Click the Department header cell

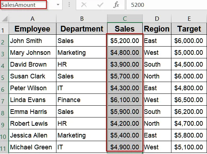pyautogui.click(x=82, y=29)
